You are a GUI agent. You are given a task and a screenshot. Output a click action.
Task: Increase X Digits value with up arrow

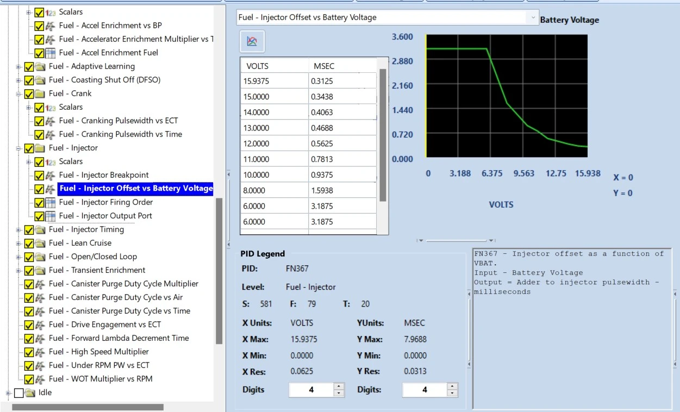pos(339,386)
